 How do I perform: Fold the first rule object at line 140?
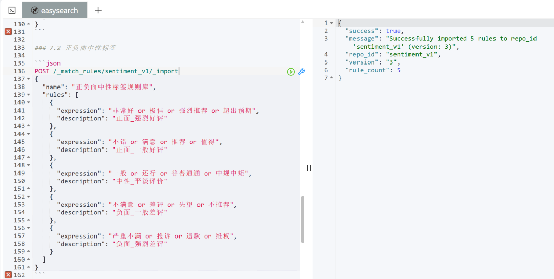(29, 102)
